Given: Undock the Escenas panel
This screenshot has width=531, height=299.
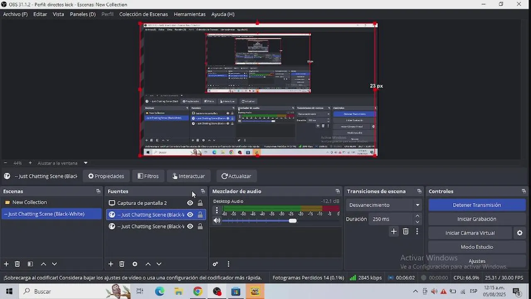Looking at the screenshot, I should pyautogui.click(x=98, y=191).
